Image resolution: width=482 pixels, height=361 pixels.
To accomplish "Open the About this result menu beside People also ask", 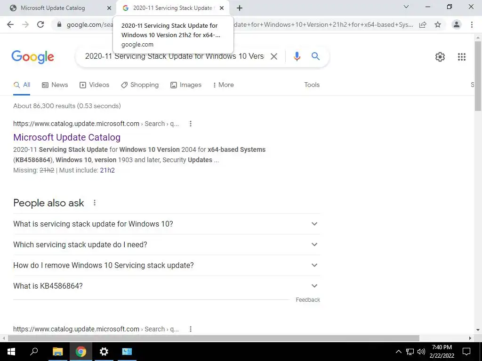I will 95,203.
